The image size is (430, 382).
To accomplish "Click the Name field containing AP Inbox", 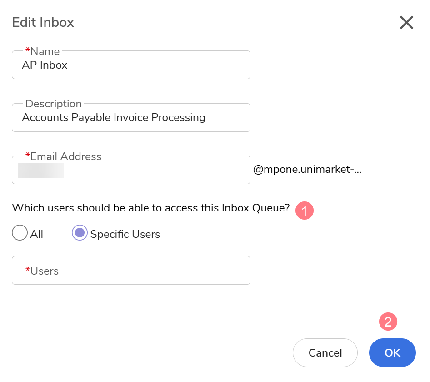I will pos(131,65).
